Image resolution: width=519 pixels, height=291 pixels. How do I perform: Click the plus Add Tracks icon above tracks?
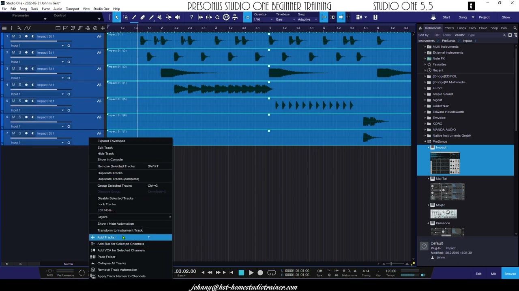103,28
